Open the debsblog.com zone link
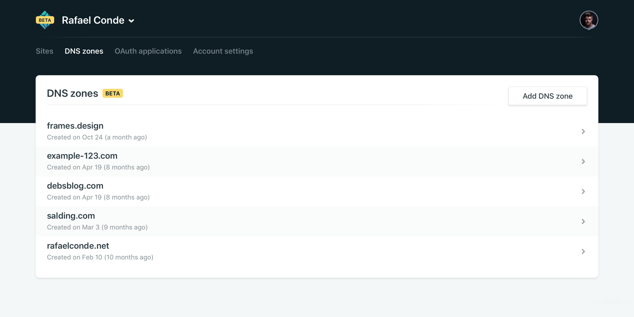Viewport: 634px width, 317px height. point(75,186)
